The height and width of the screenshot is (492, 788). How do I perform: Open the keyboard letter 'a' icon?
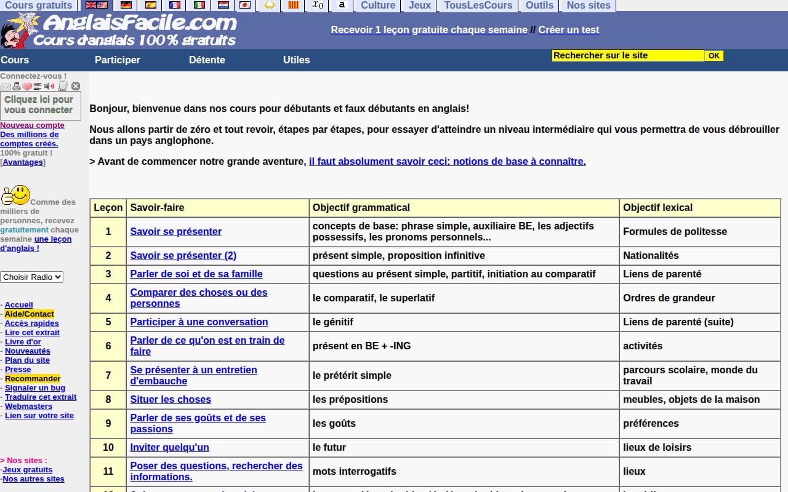point(342,5)
